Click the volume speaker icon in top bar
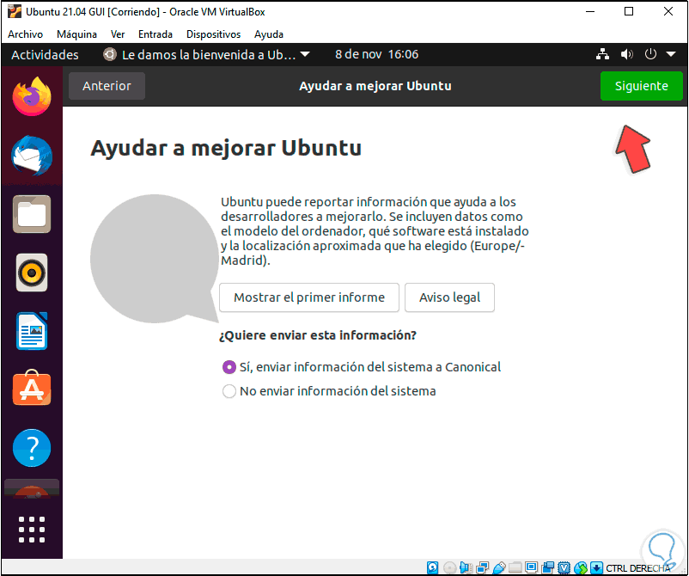This screenshot has width=689, height=576. tap(626, 54)
